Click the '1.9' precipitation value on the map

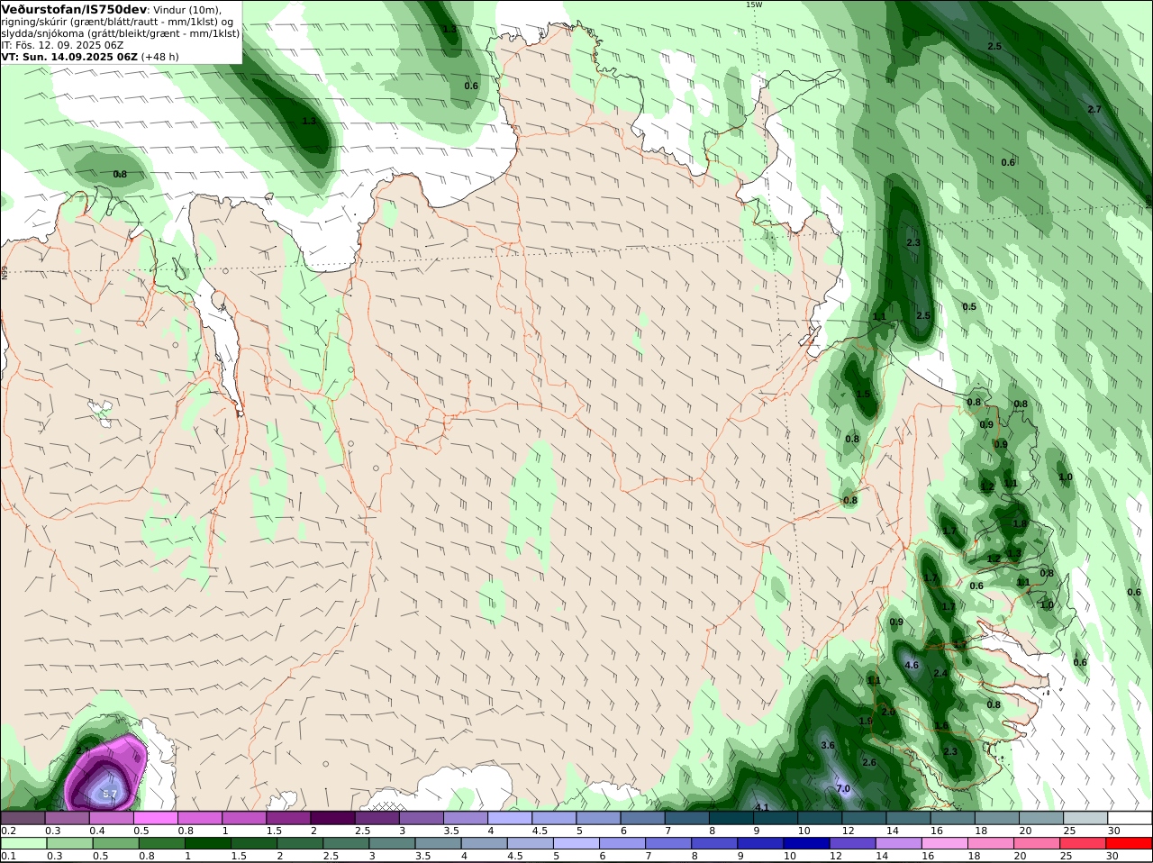click(866, 722)
